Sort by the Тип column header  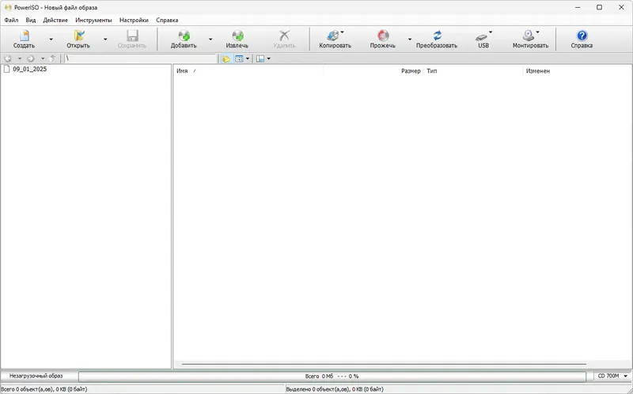pos(473,71)
